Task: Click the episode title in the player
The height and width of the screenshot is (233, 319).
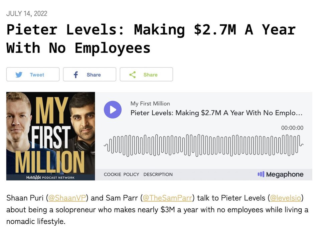Action: pyautogui.click(x=216, y=113)
